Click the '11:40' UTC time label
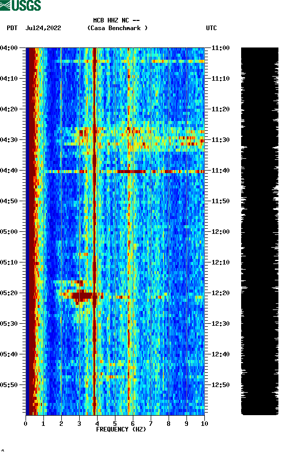This screenshot has width=282, height=456. [221, 171]
